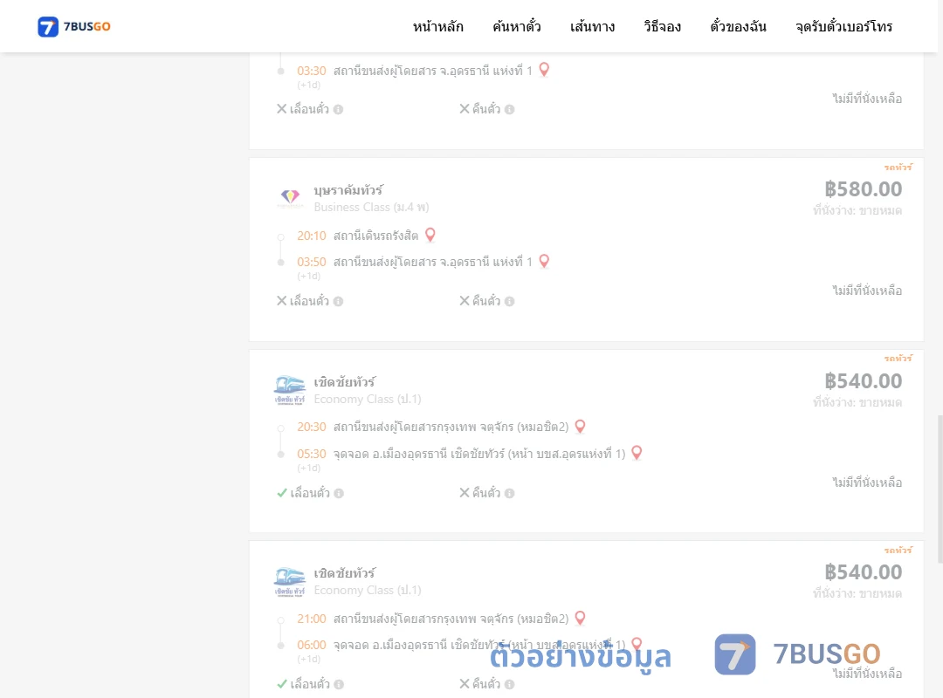Click map pin beside 05:30 arrival stop

pyautogui.click(x=637, y=453)
